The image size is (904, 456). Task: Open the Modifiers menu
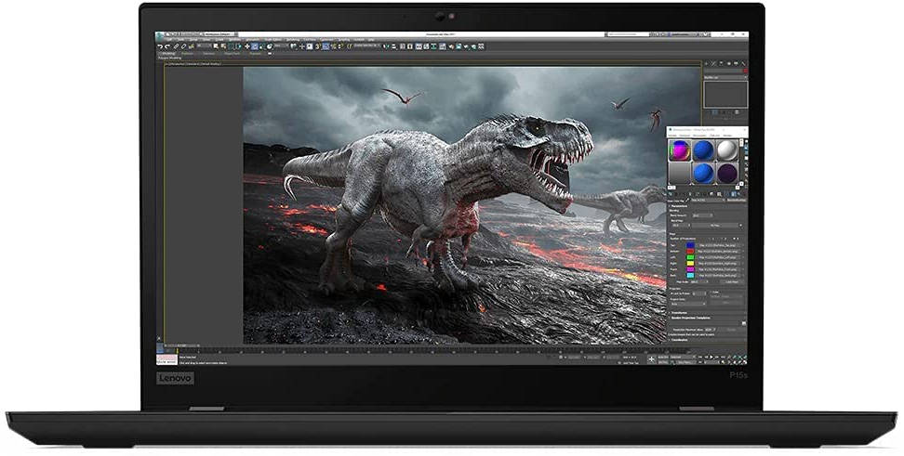(233, 40)
